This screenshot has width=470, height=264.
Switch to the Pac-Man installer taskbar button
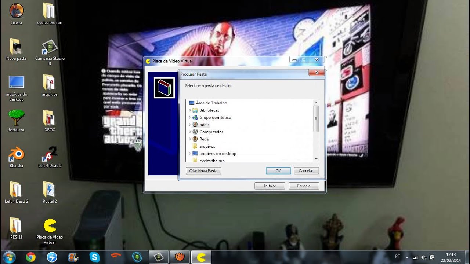[201, 257]
